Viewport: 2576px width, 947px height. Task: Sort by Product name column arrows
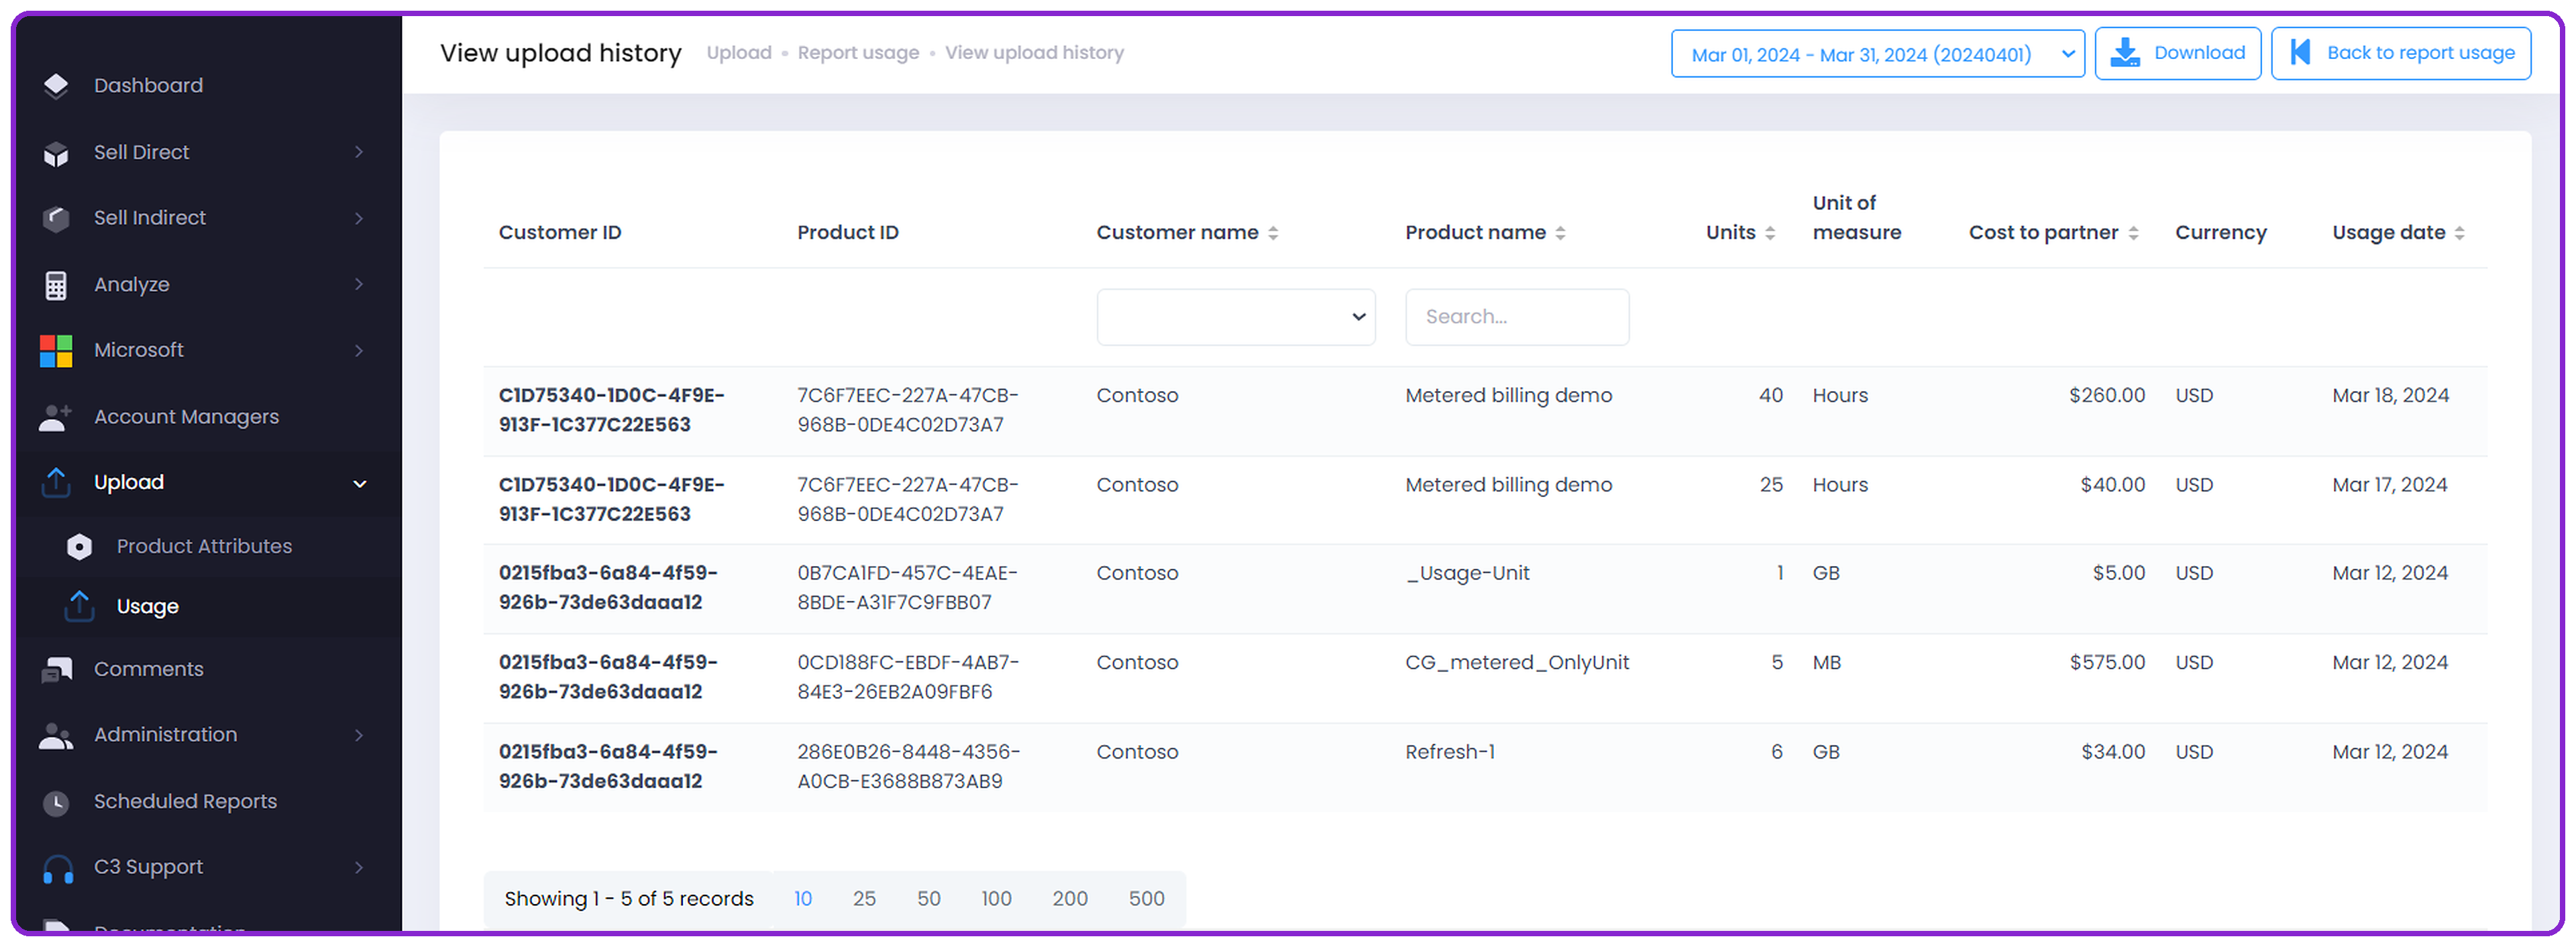click(x=1560, y=233)
